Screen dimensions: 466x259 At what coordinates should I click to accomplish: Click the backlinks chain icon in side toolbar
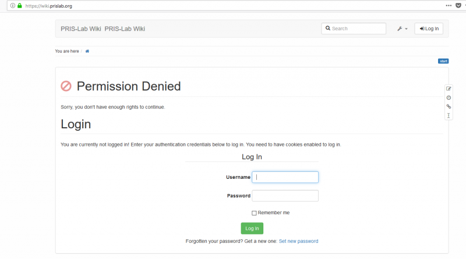pos(449,107)
